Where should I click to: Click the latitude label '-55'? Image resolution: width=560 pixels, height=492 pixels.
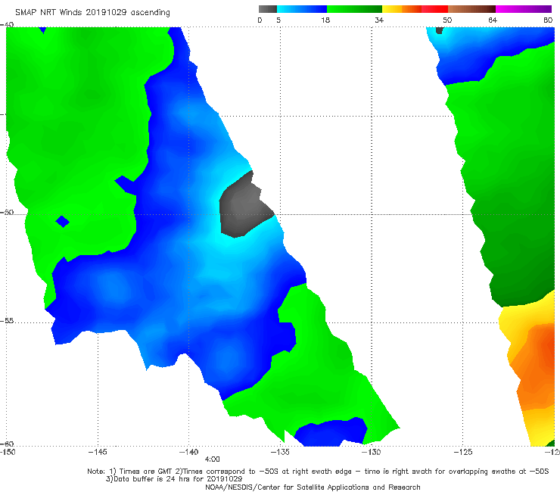[x=7, y=320]
